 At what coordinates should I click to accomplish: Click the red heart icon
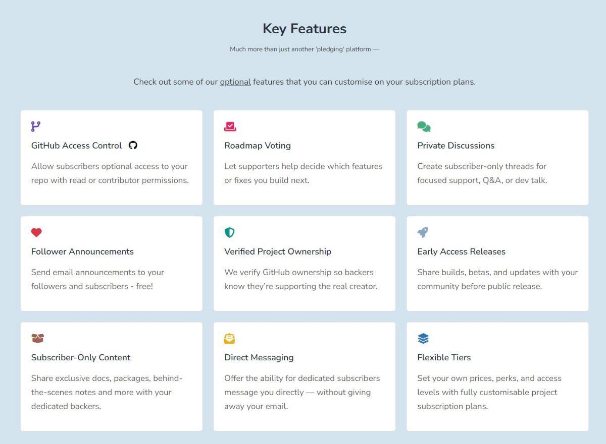coord(36,232)
